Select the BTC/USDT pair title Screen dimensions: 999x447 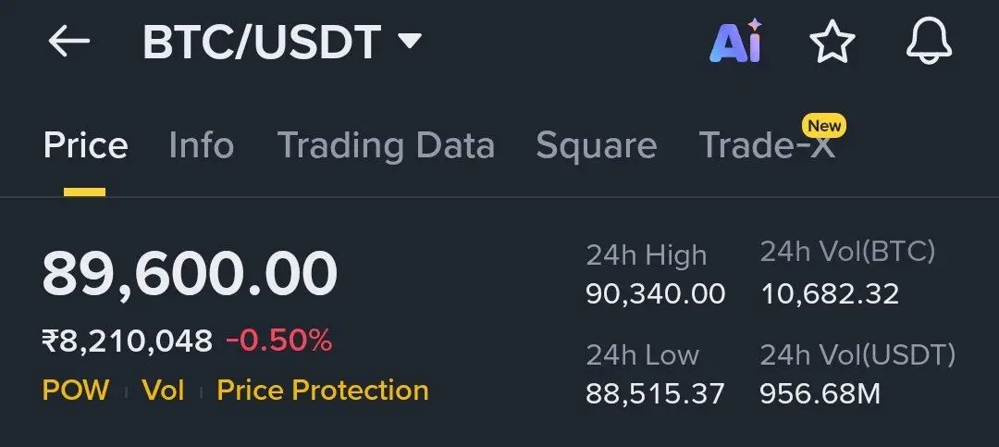tap(262, 43)
